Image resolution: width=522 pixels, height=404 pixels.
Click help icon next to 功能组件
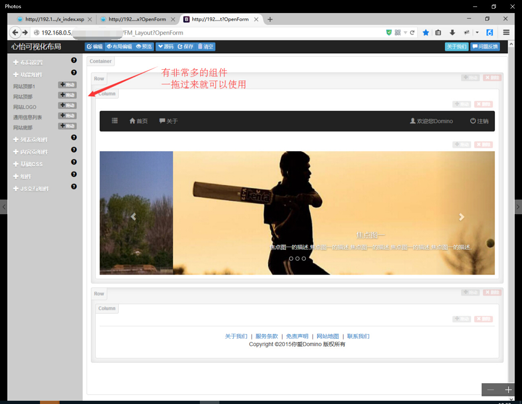[74, 72]
